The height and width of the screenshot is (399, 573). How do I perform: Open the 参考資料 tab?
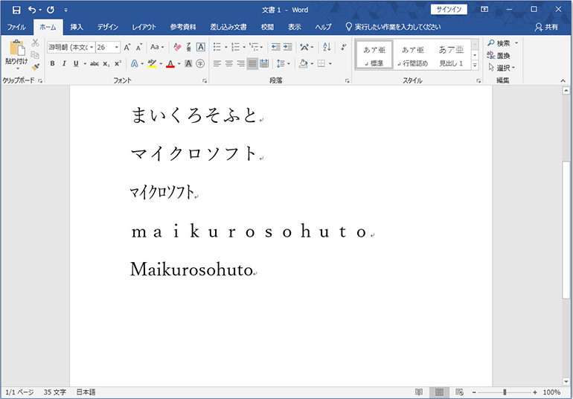pos(183,27)
